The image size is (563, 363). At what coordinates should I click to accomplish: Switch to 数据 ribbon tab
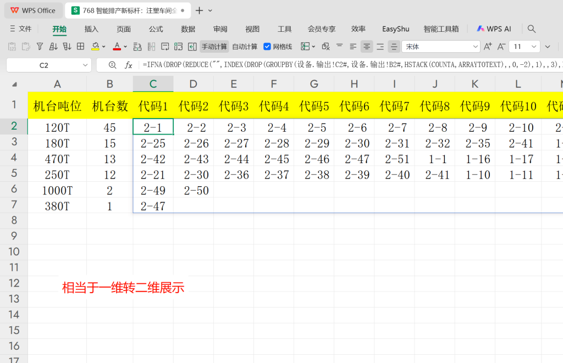click(188, 29)
